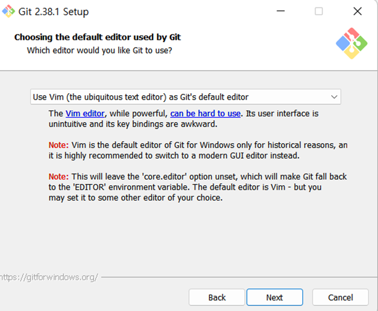This screenshot has height=311, width=378.
Task: Close the Git Setup window
Action: 357,11
